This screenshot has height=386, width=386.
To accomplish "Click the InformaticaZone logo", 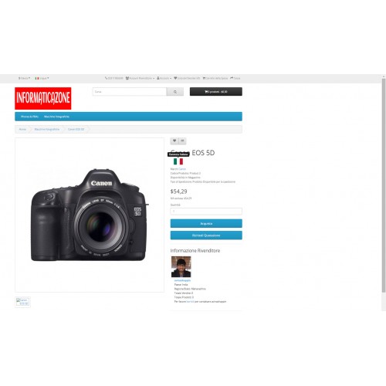I will click(x=43, y=98).
